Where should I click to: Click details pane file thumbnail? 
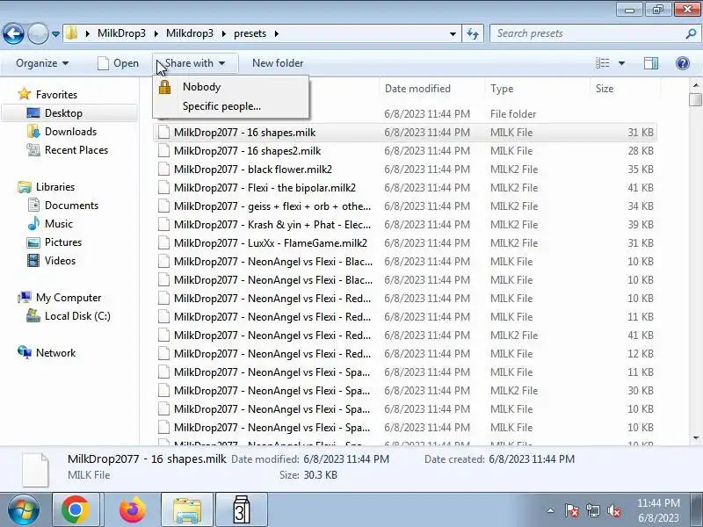[x=36, y=470]
